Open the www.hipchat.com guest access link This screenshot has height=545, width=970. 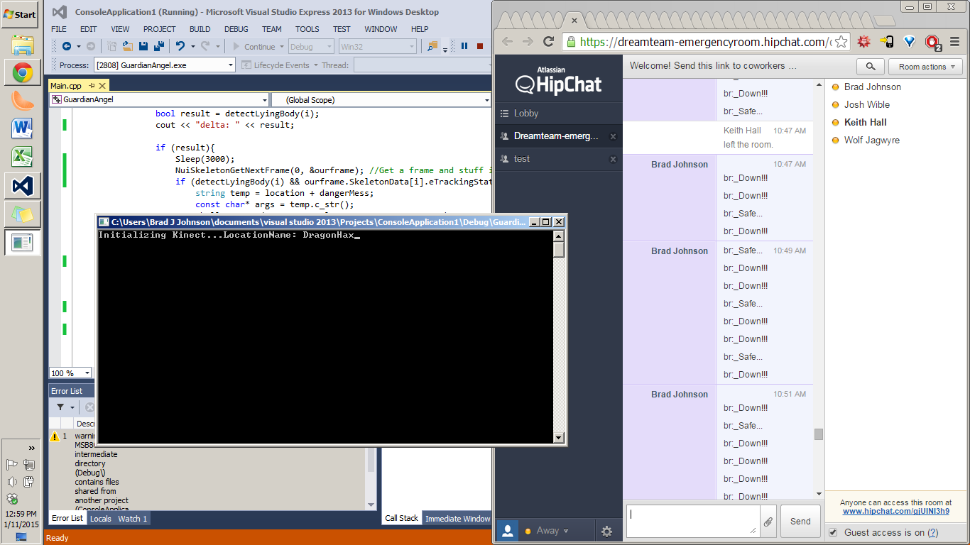tap(895, 512)
